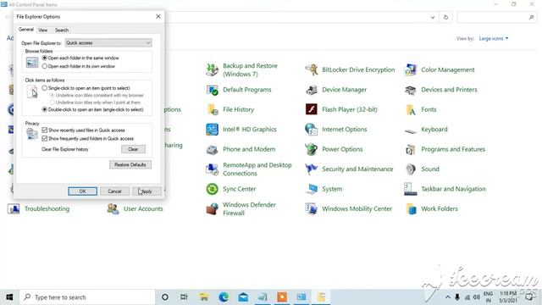This screenshot has width=542, height=305.
Task: Open the Keyboard icon
Action: 410,131
